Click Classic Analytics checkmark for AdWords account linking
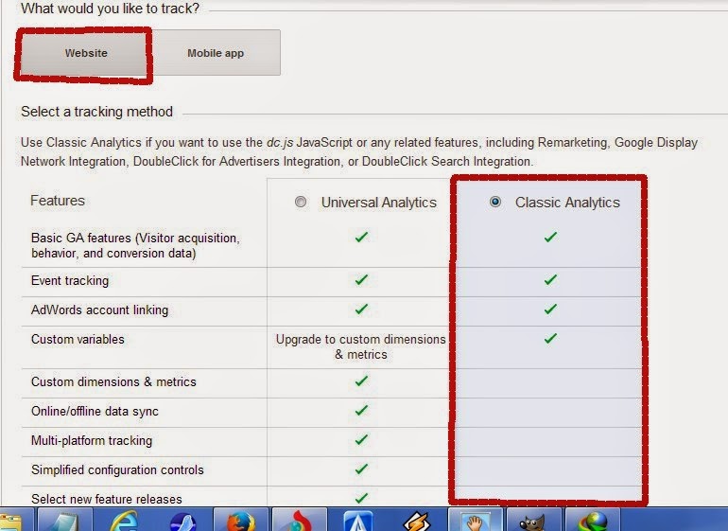728x531 pixels. (550, 309)
